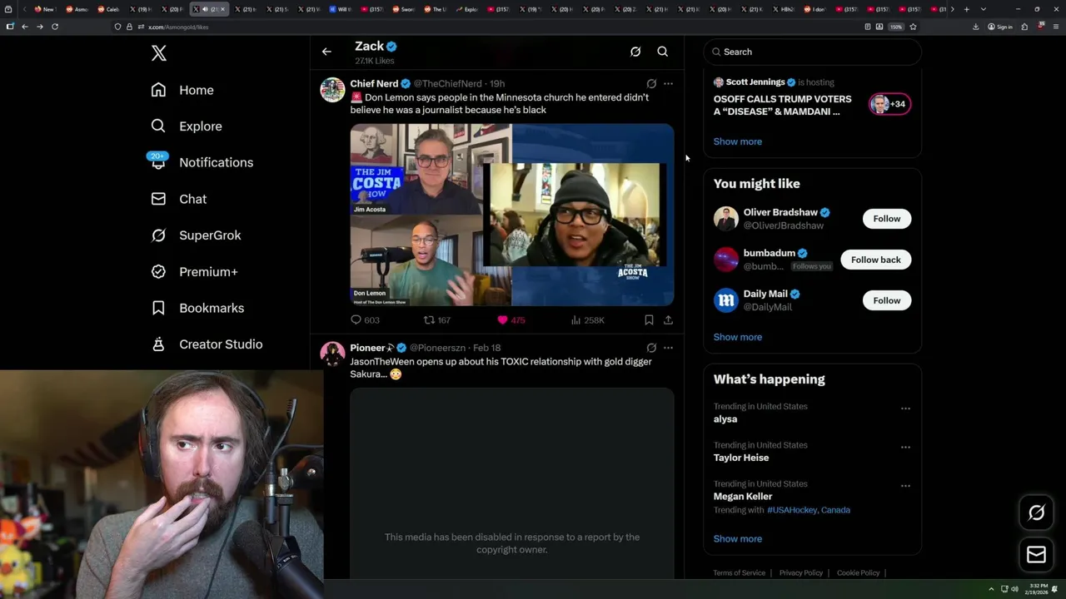Open Taylor Heise trending topic

click(x=741, y=458)
